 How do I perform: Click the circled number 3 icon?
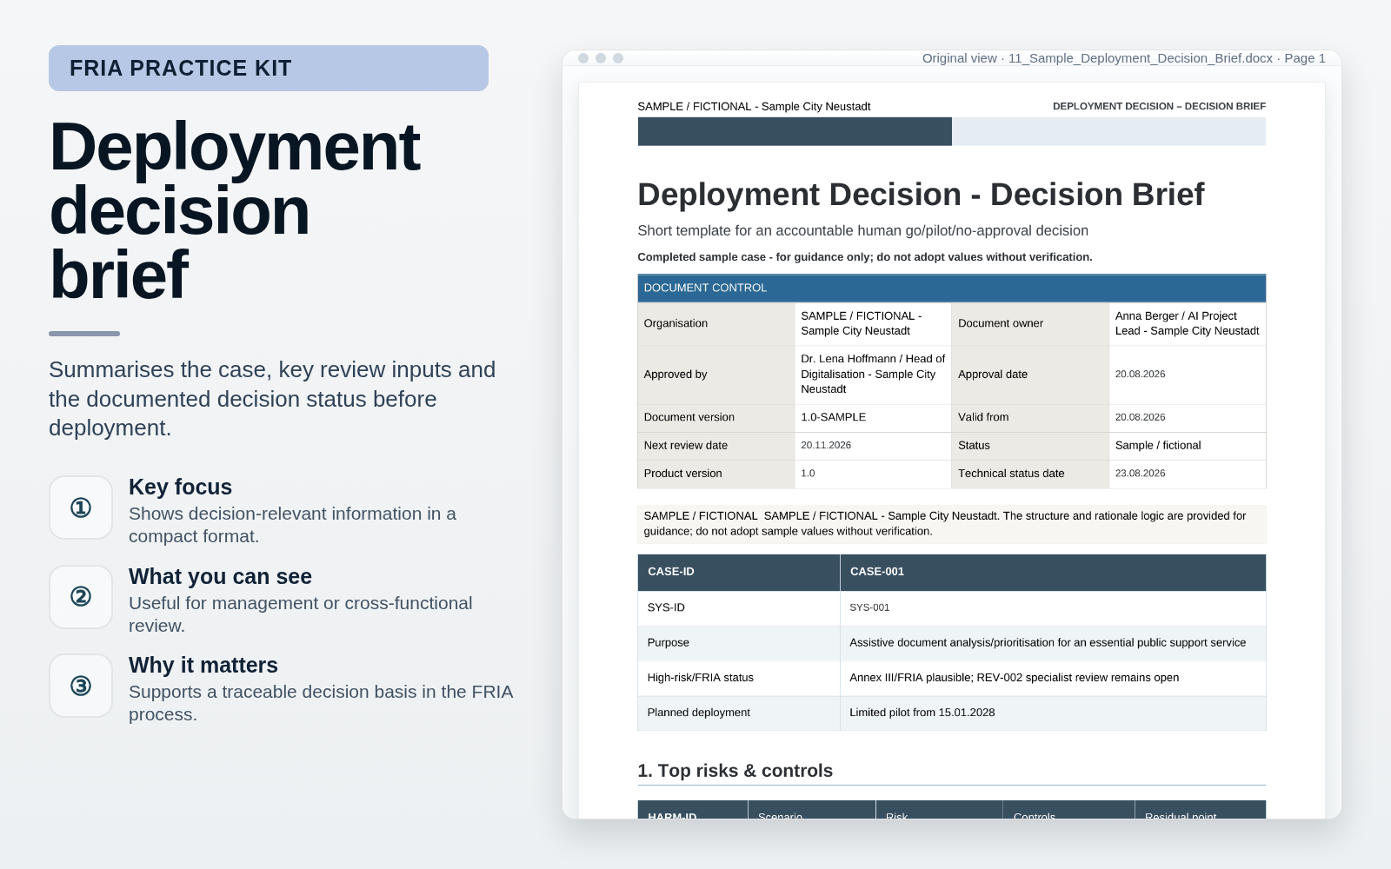pyautogui.click(x=81, y=686)
